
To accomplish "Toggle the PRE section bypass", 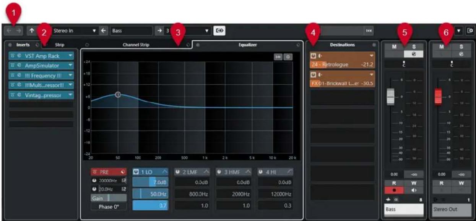I will click(94, 172).
